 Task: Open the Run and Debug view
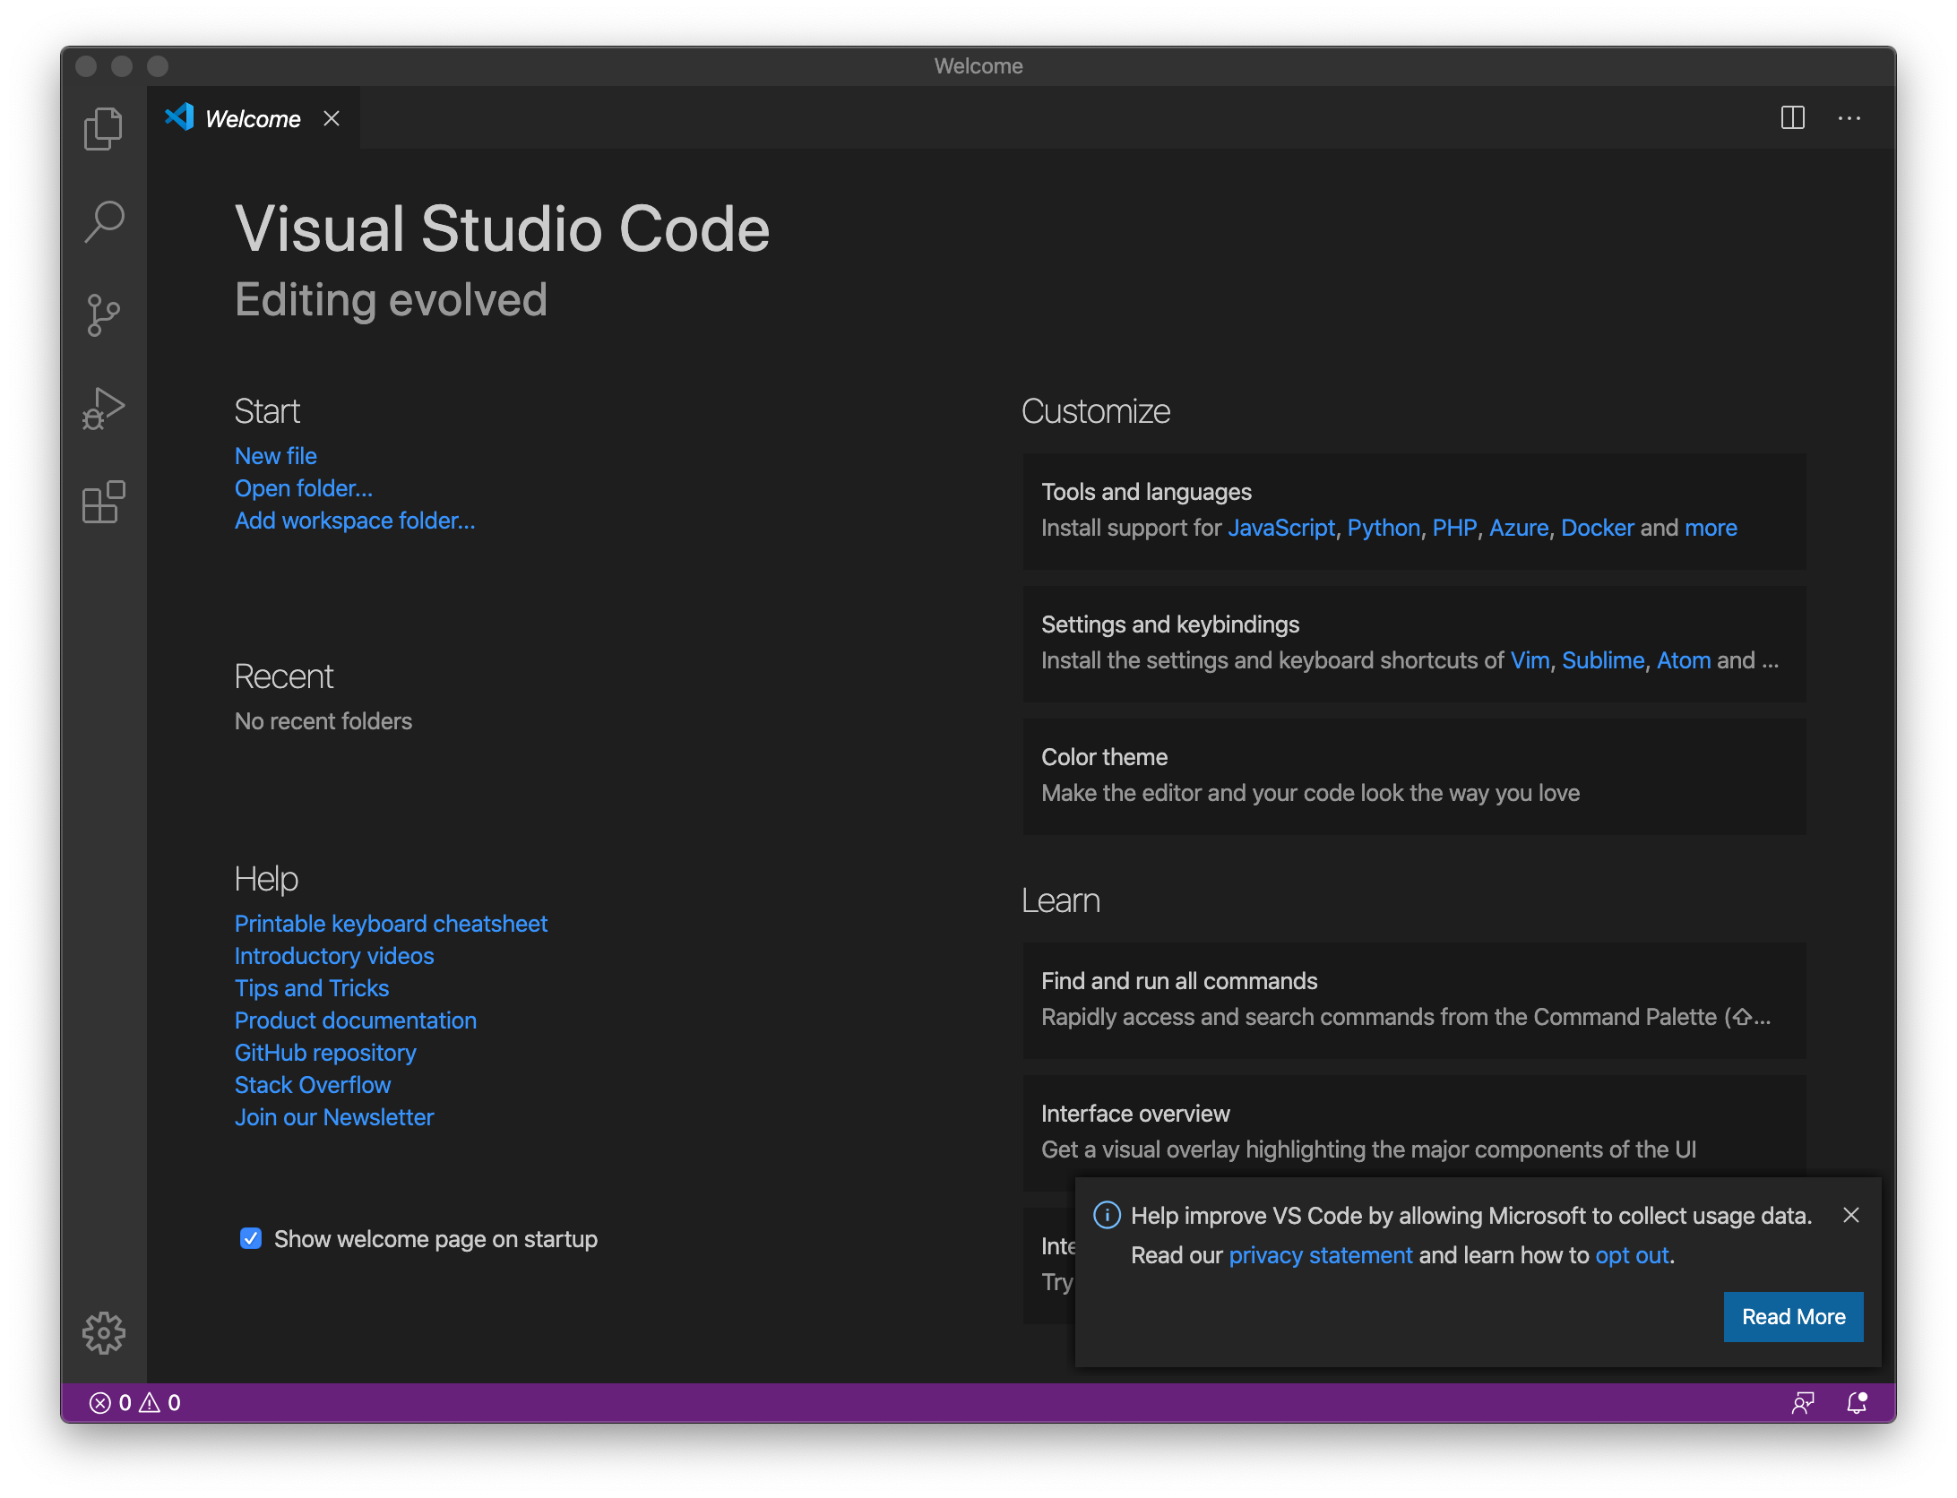point(103,409)
